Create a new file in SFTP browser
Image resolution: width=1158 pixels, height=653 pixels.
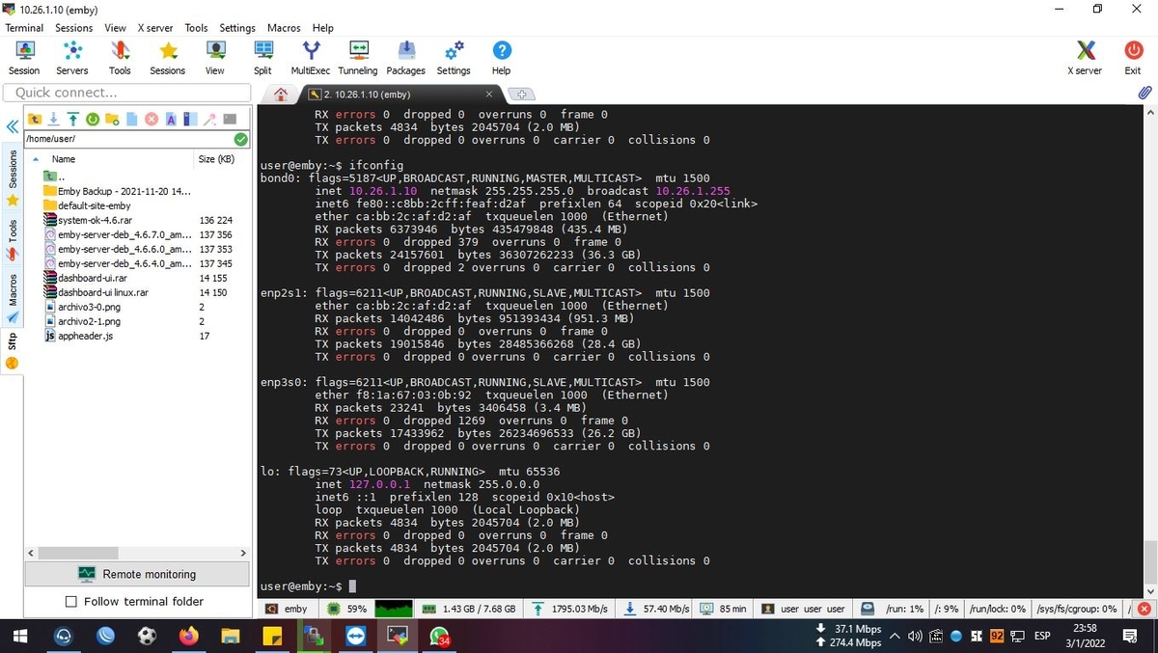(x=131, y=120)
